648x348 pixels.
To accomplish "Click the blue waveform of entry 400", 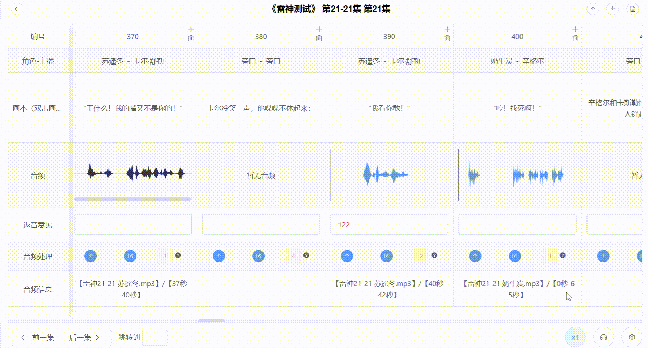I will [x=517, y=175].
